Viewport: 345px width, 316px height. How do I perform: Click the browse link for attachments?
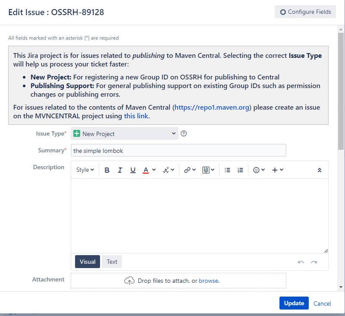[x=209, y=281]
